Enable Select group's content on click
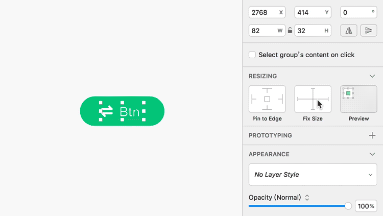 [x=252, y=55]
